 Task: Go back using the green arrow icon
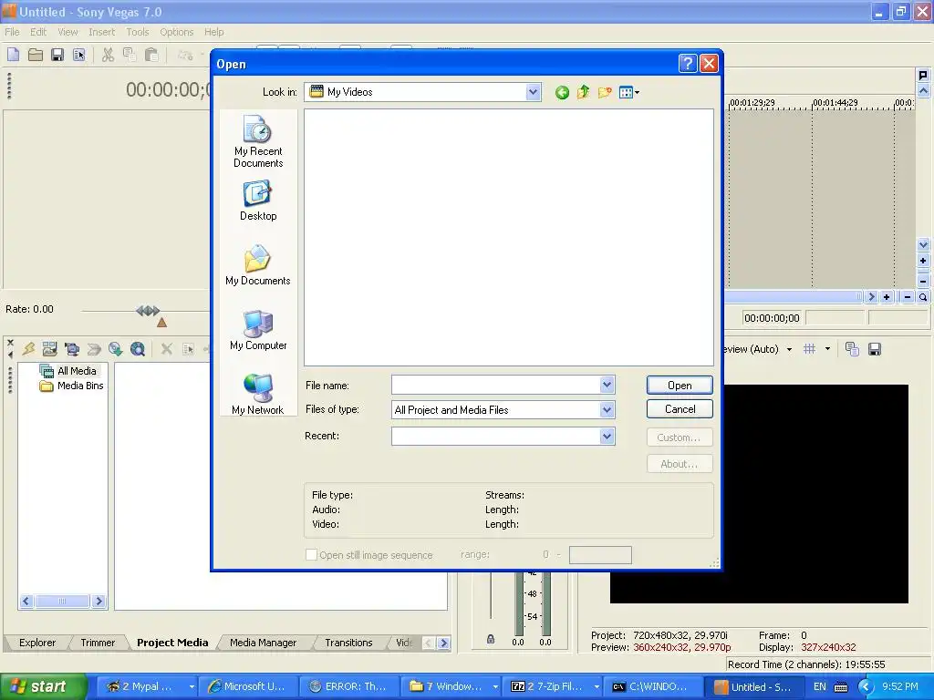pos(562,92)
